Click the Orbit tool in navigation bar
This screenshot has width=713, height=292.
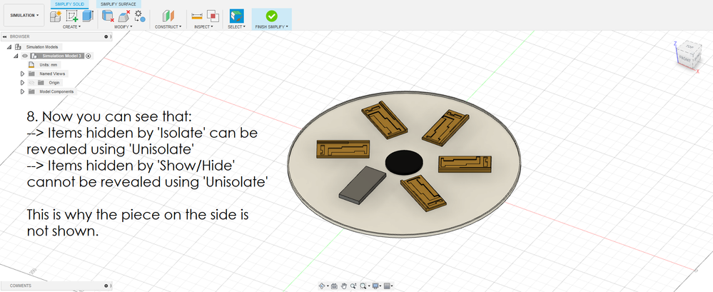(322, 286)
